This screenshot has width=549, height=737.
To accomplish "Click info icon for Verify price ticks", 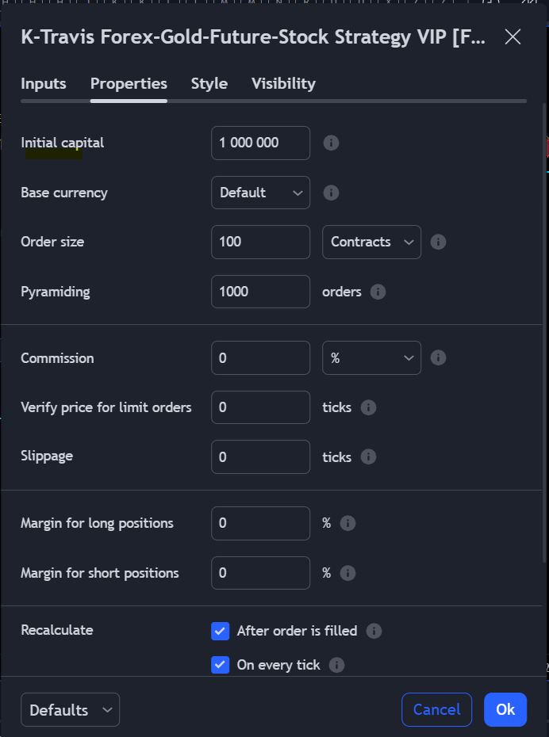I will point(368,407).
